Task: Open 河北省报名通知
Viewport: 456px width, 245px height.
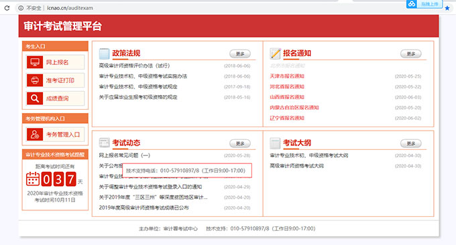Action: point(287,87)
